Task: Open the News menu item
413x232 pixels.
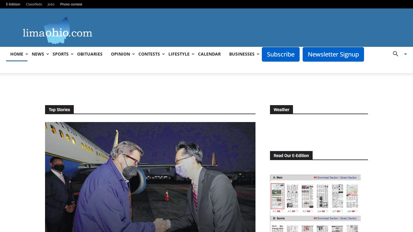Action: 38,54
